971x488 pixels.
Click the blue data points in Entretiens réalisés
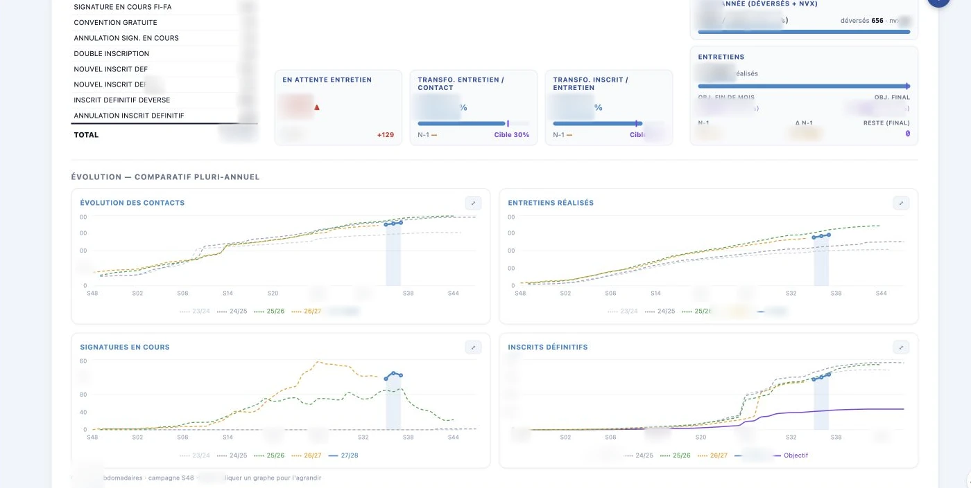point(821,236)
